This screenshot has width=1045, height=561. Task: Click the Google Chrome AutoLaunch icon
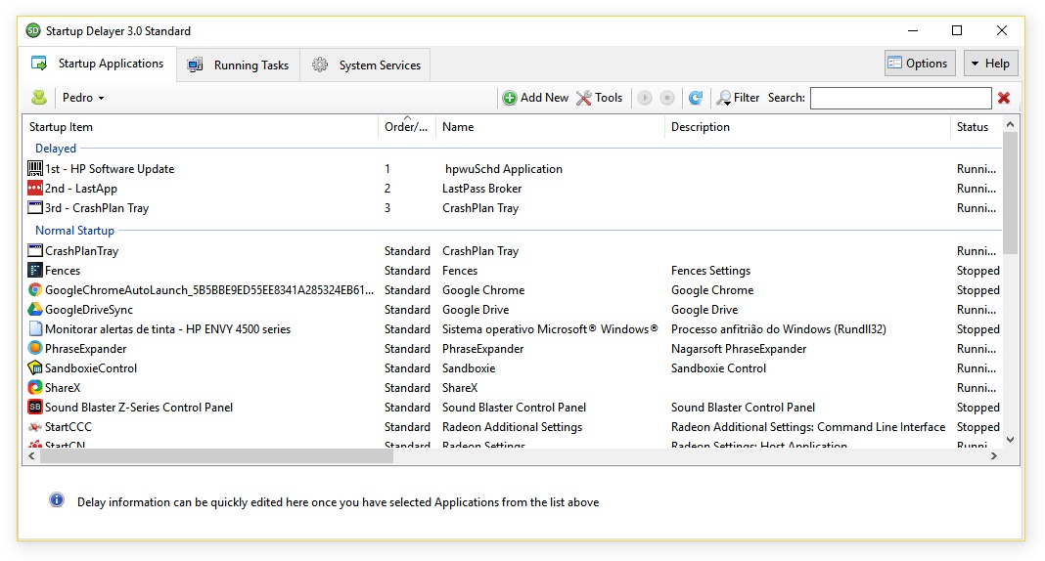35,289
